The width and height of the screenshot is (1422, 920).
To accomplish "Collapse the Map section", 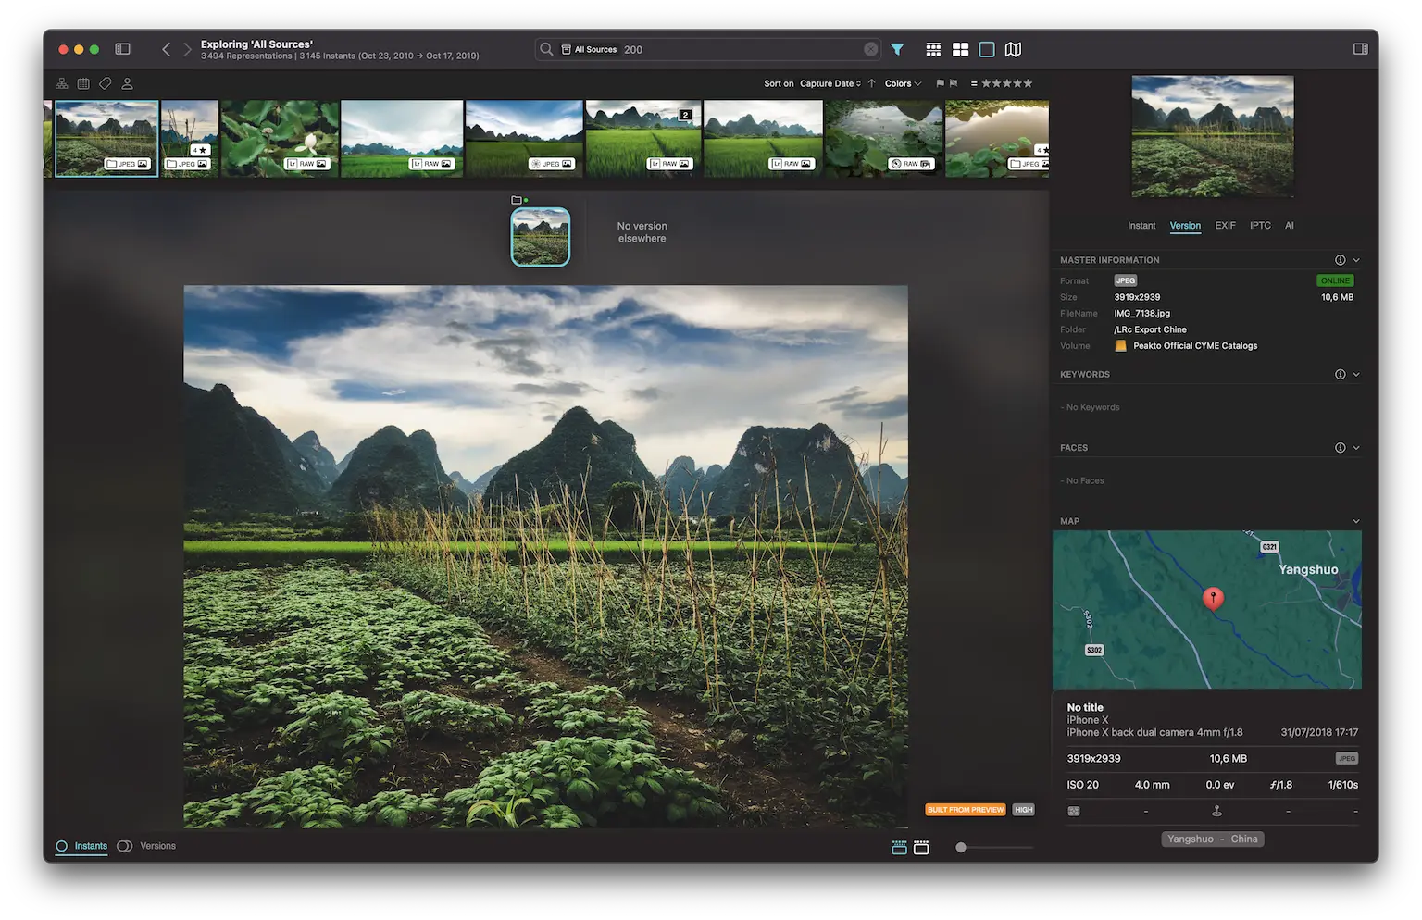I will tap(1356, 521).
